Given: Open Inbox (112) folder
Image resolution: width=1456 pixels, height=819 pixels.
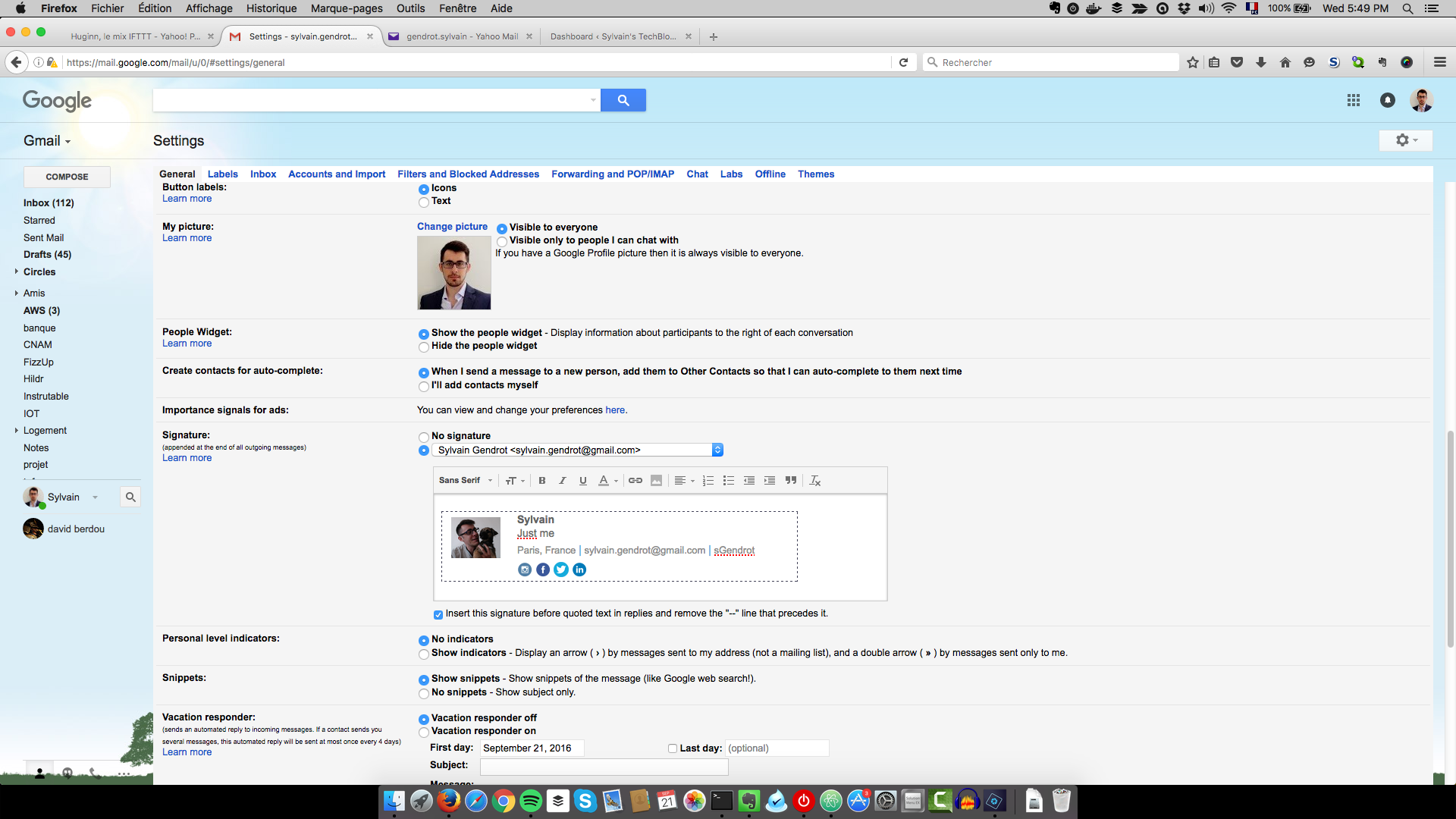Looking at the screenshot, I should coord(49,203).
